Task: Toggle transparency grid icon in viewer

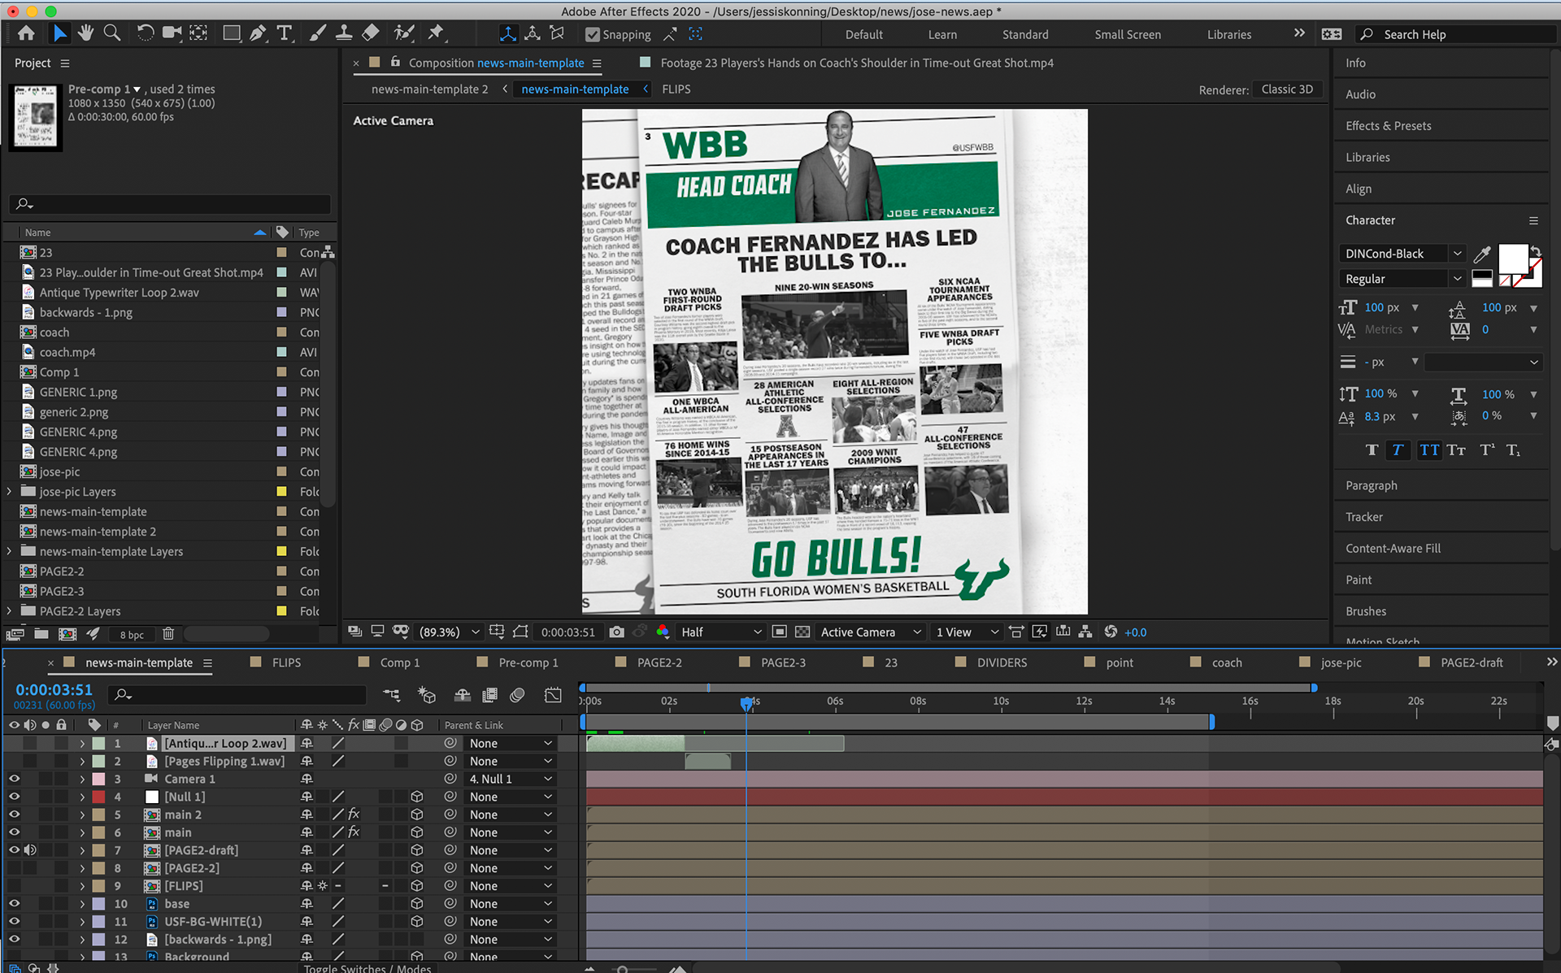Action: click(802, 632)
